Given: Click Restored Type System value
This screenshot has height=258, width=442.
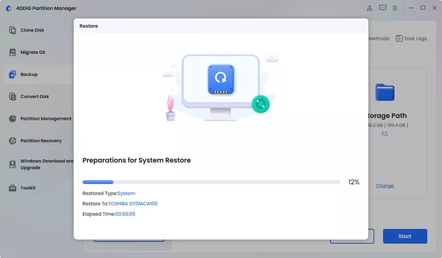Looking at the screenshot, I should pos(126,193).
